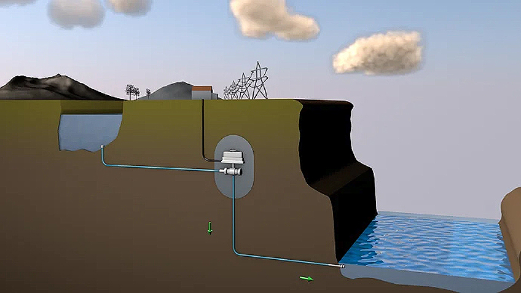This screenshot has height=293, width=521.
Task: Click the pipe intake at the upper reservoir
Action: pos(102,147)
